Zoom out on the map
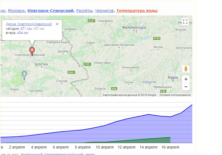Viewport: 222px width, 155px height. 186,87
